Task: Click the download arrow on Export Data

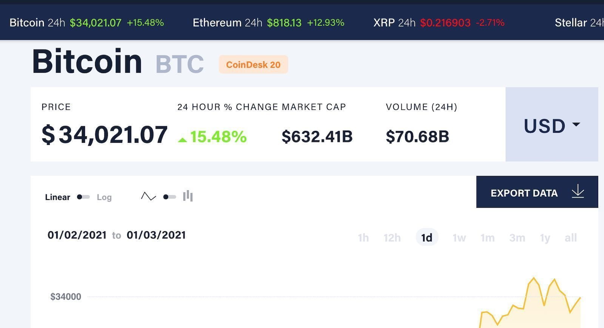Action: (578, 192)
